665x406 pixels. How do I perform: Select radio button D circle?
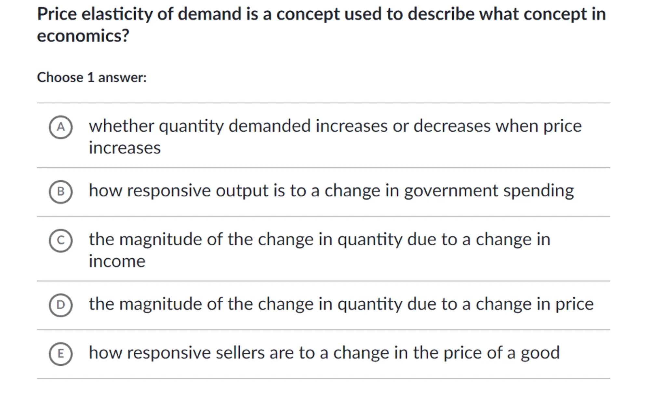pyautogui.click(x=60, y=305)
